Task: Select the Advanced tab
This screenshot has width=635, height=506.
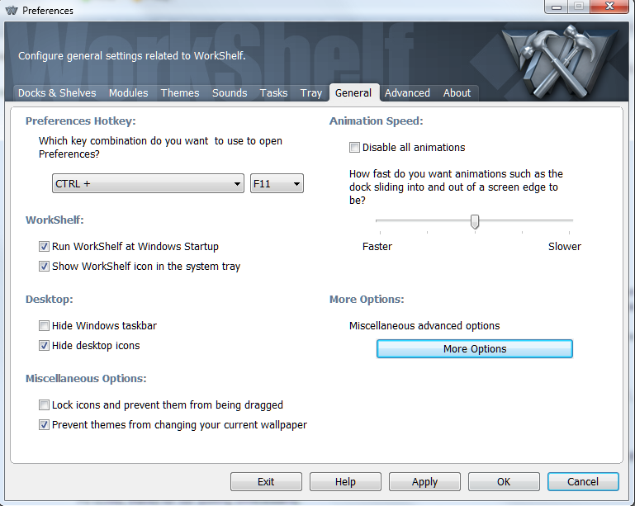Action: coord(407,93)
